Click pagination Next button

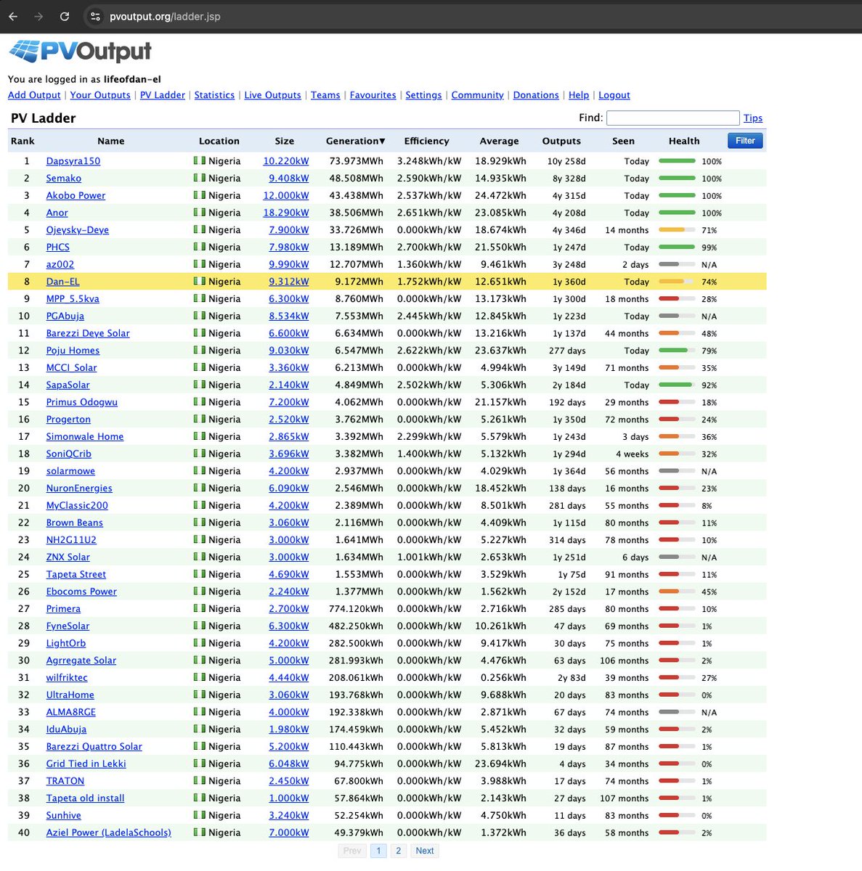pos(425,851)
